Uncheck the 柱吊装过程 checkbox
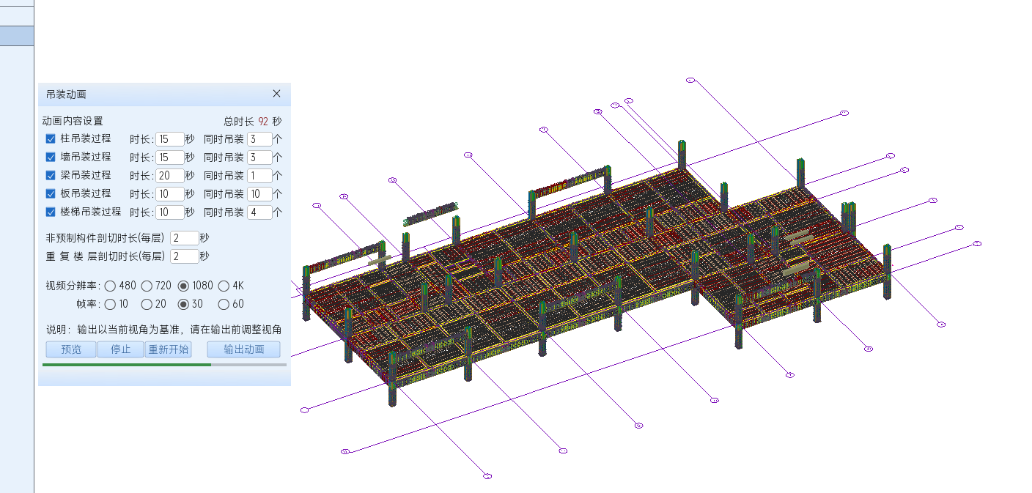The height and width of the screenshot is (493, 1032). point(51,138)
